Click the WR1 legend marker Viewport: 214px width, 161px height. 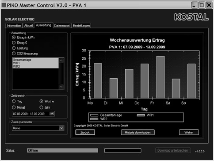tap(141, 115)
